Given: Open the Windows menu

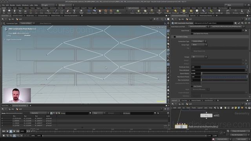Looking at the screenshot, I should point(25,5).
